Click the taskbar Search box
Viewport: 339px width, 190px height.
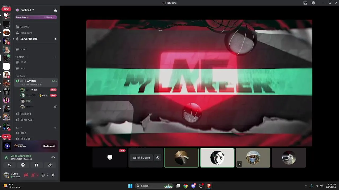154,186
